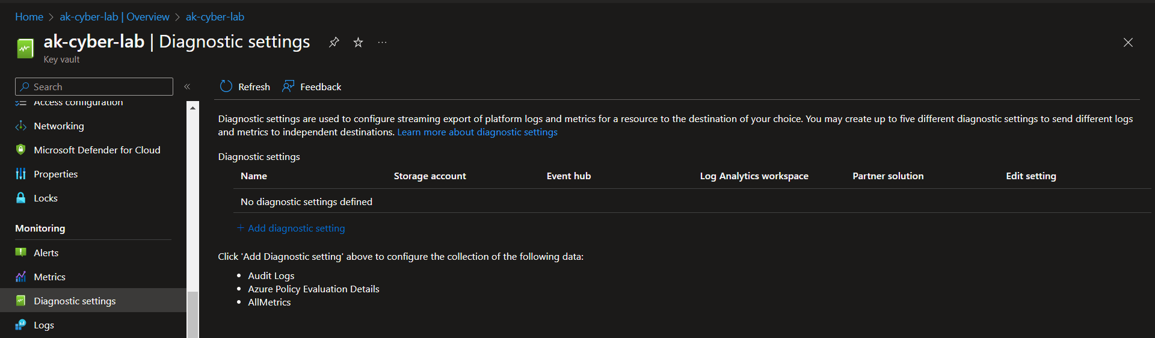
Task: Click the Networking icon in the sidebar
Action: [x=21, y=126]
